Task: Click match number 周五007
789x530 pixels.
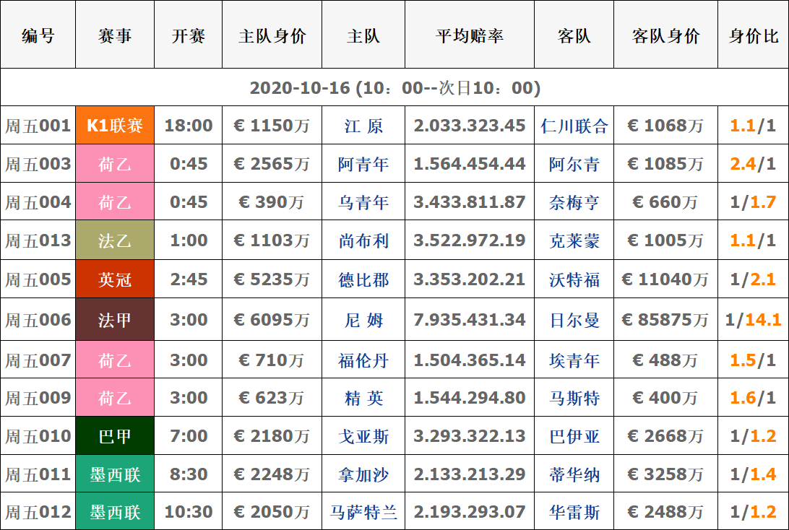Action: 38,360
